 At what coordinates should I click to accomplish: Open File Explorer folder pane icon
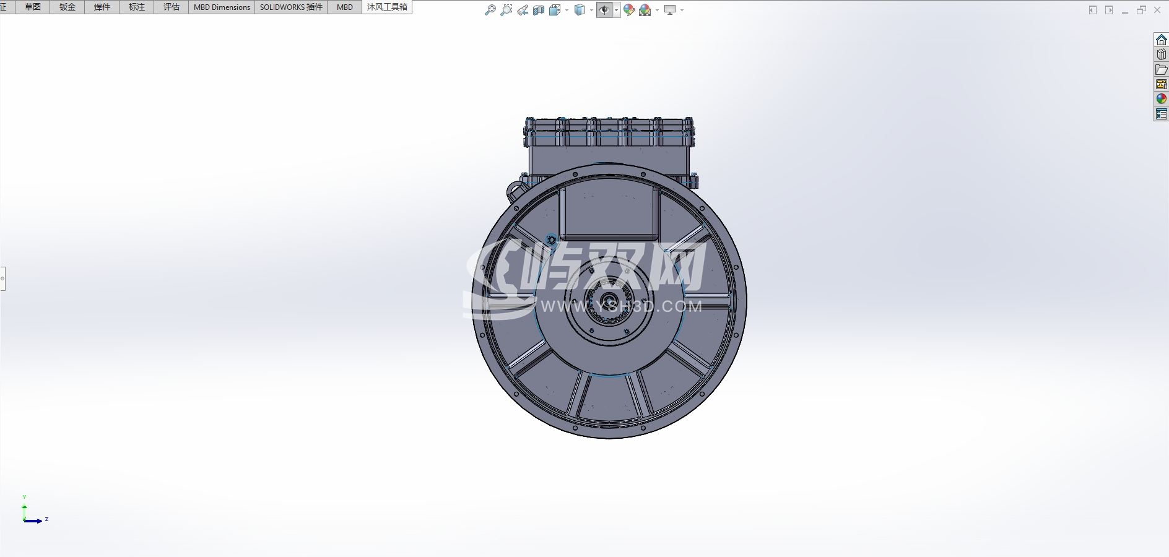(x=1162, y=69)
